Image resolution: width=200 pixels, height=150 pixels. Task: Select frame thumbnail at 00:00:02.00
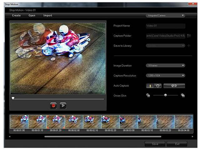74,122
